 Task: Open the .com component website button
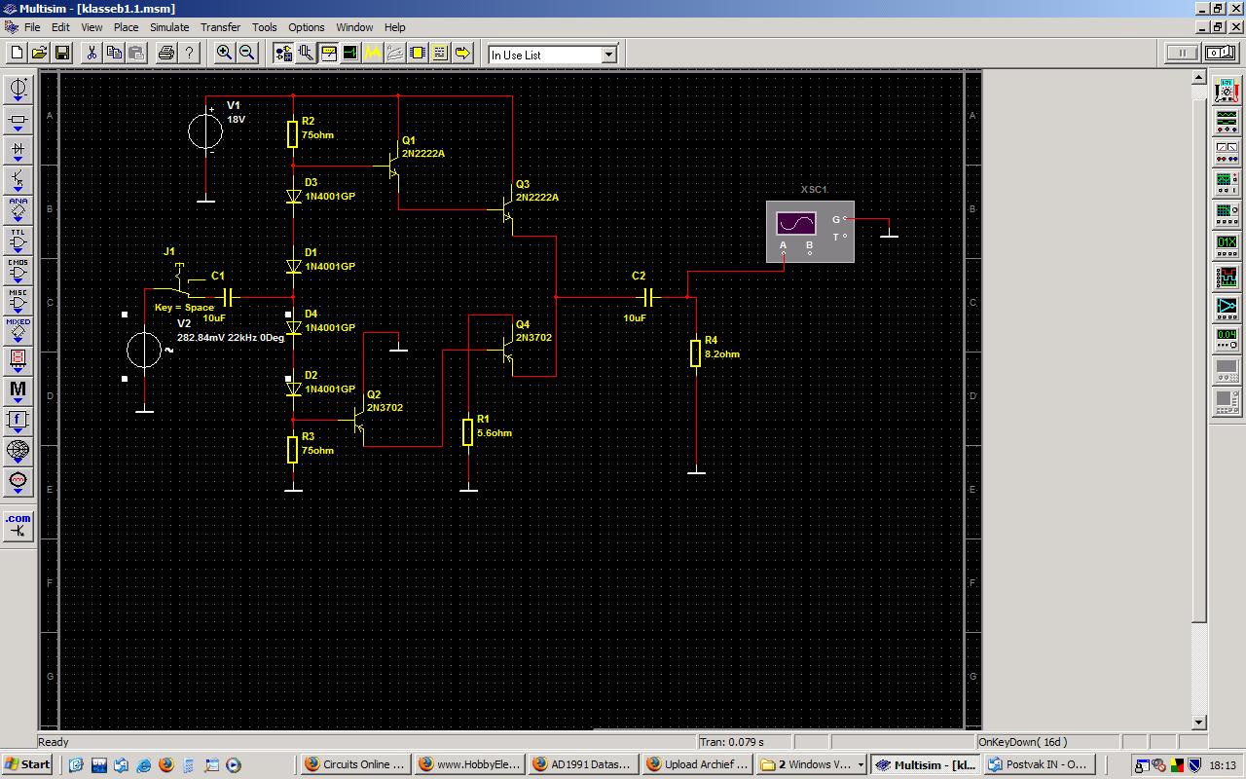click(18, 526)
